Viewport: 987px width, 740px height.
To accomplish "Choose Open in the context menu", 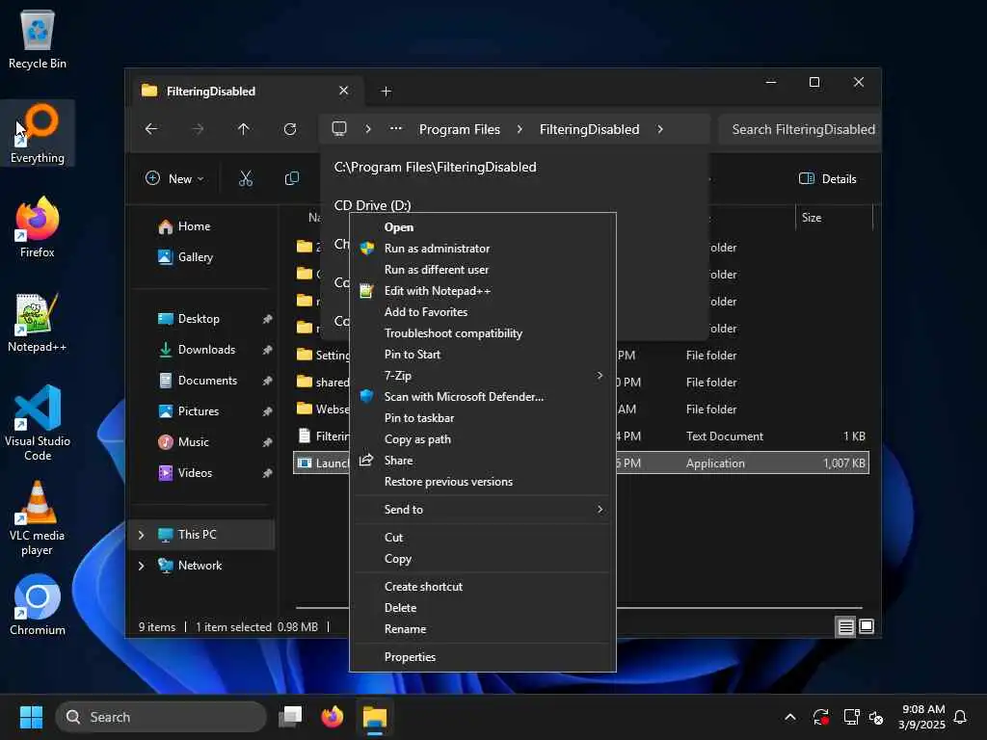I will (x=482, y=227).
